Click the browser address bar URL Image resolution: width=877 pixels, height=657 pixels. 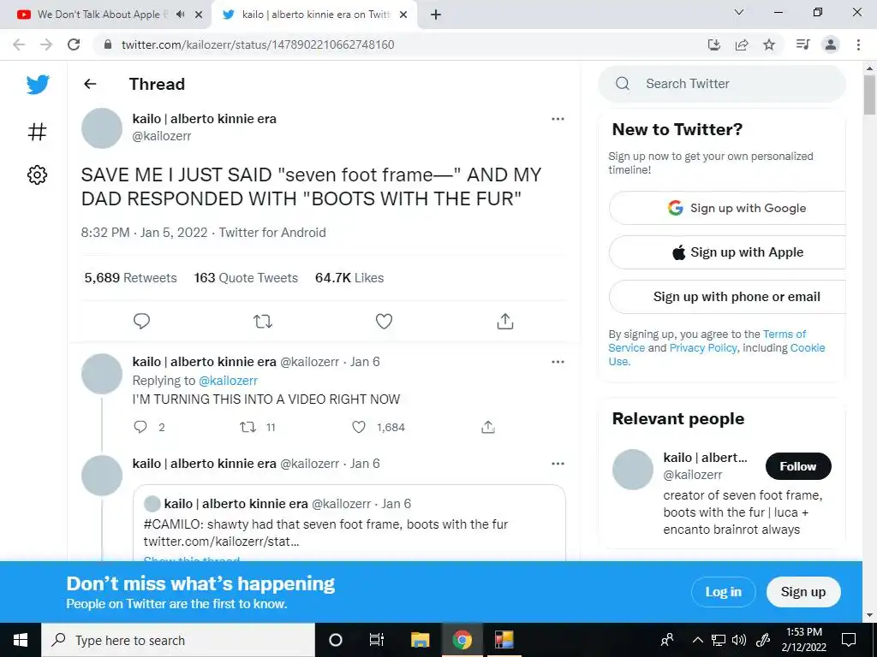[258, 44]
